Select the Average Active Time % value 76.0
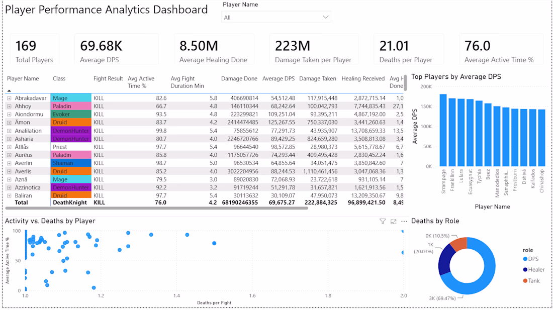 (477, 46)
